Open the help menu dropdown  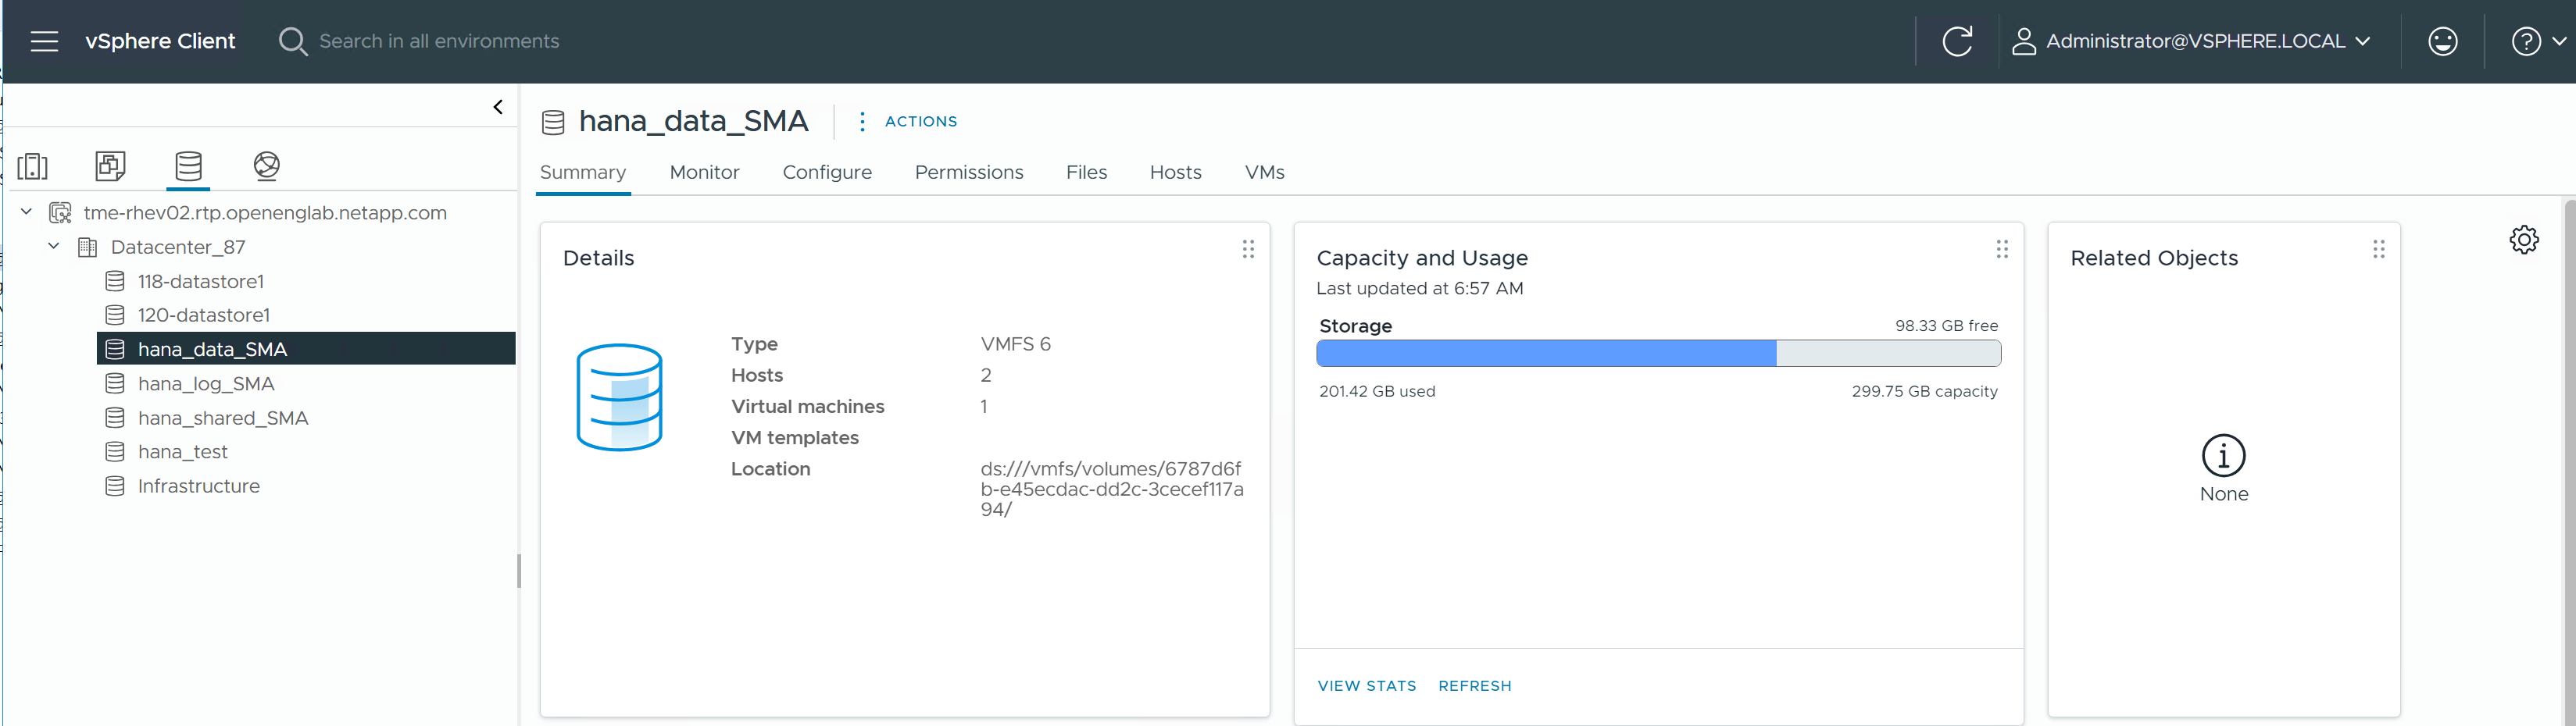(x=2537, y=41)
